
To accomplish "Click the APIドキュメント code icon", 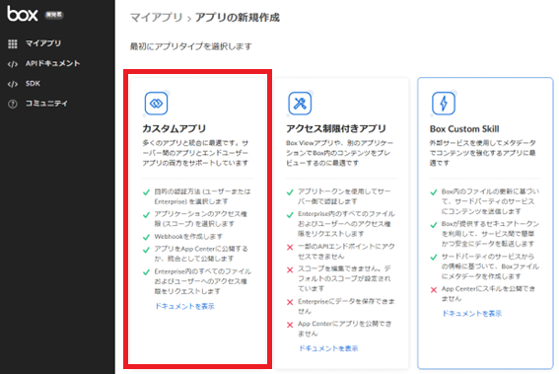I will (13, 64).
